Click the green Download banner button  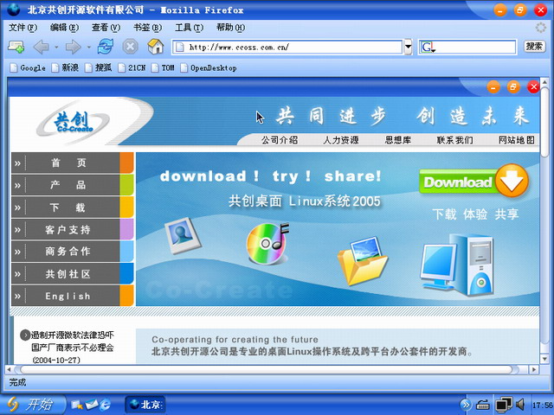[458, 182]
